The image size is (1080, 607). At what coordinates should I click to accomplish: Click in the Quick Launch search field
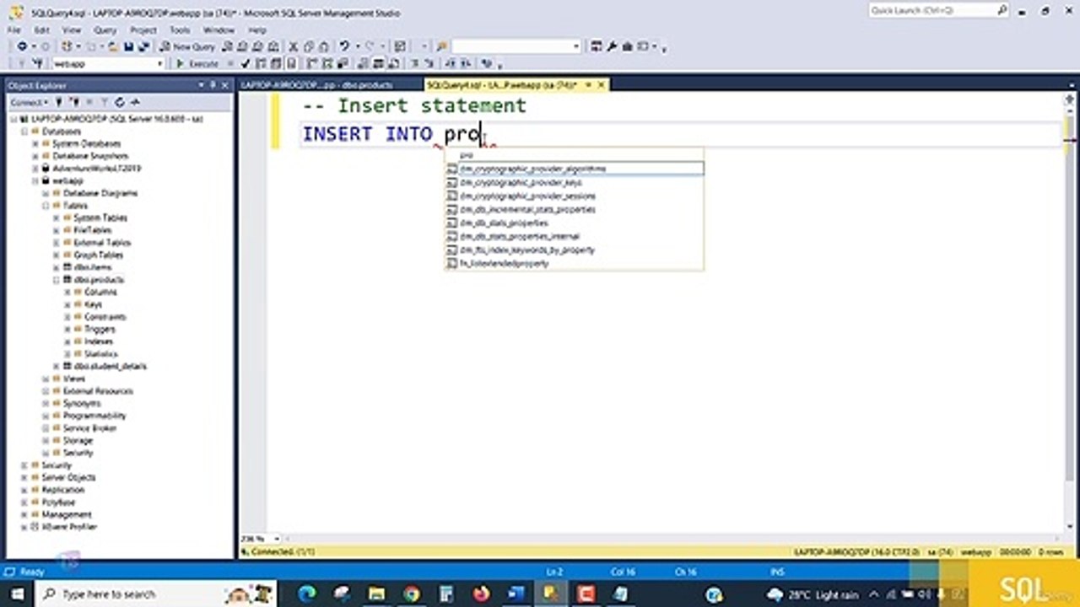931,10
